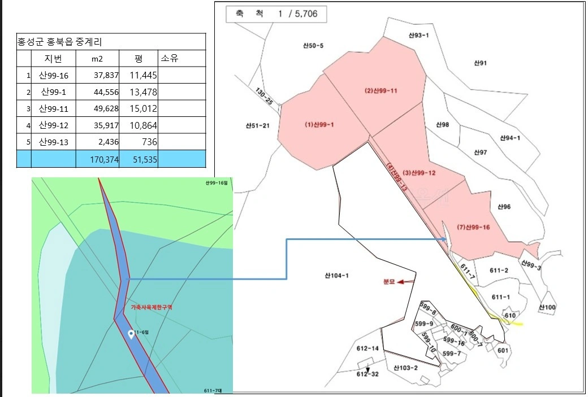588x397 pixels.
Task: Click the total area cell 170,374
Action: point(97,159)
